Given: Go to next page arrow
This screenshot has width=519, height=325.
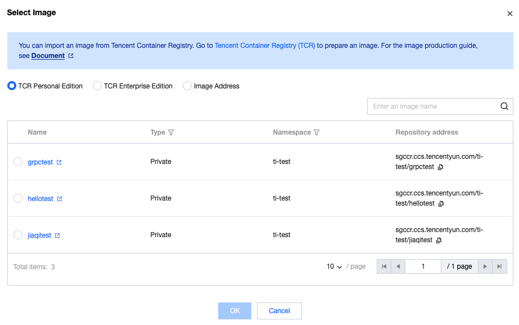Looking at the screenshot, I should (485, 266).
